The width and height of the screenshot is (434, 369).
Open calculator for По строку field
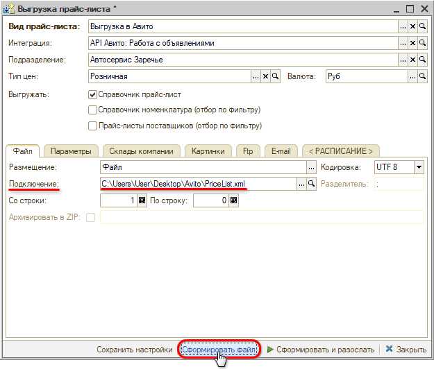pos(234,200)
